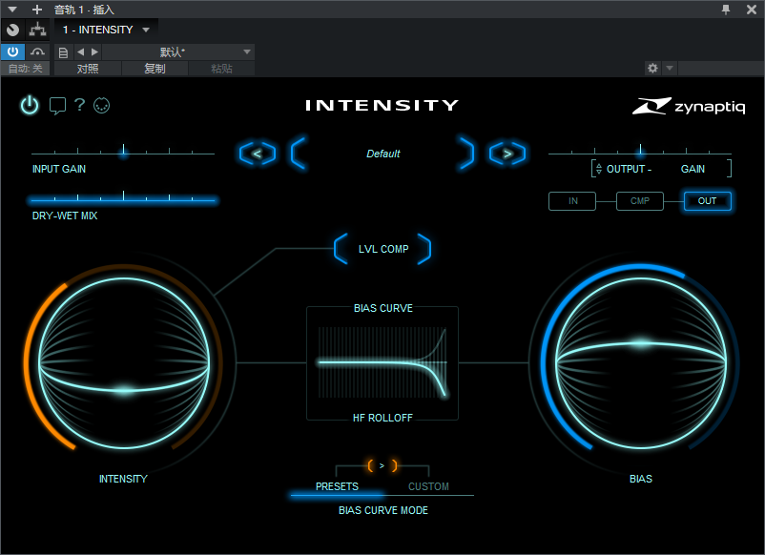Click the bias curve graph display
Screen dimensions: 765x555
(382, 363)
